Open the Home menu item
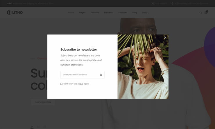 71,12
